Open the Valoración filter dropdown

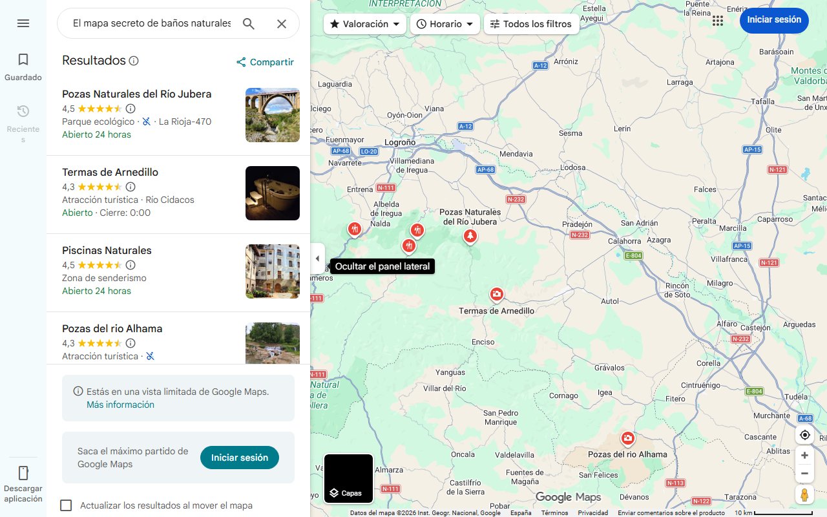[x=365, y=23]
